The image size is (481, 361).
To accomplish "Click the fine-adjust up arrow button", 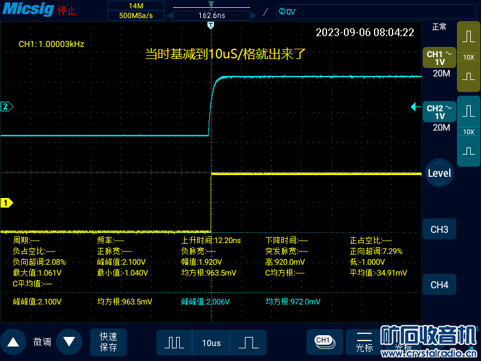I will coord(13,342).
